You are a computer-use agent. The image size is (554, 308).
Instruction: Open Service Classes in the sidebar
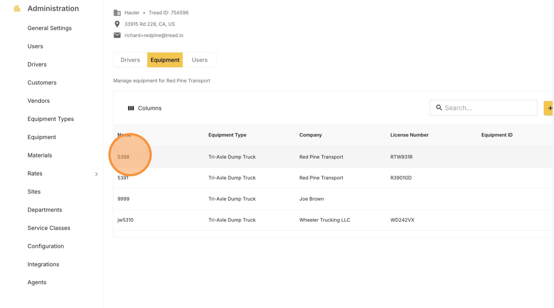pos(49,228)
